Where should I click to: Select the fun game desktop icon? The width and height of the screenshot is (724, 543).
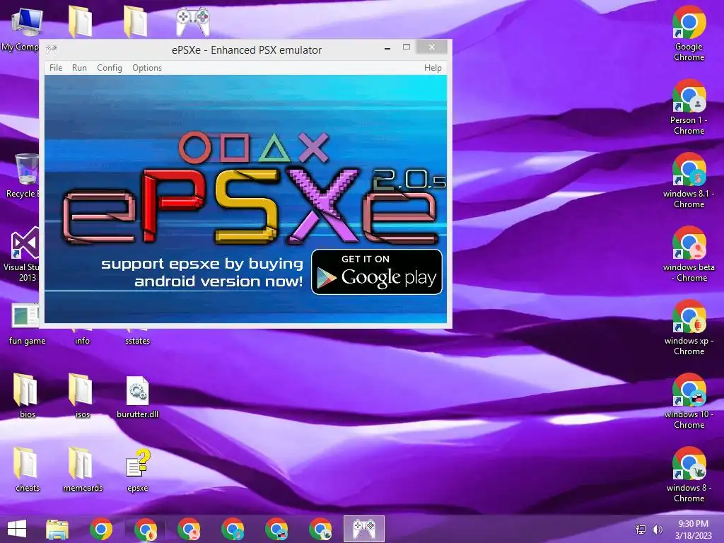click(27, 324)
